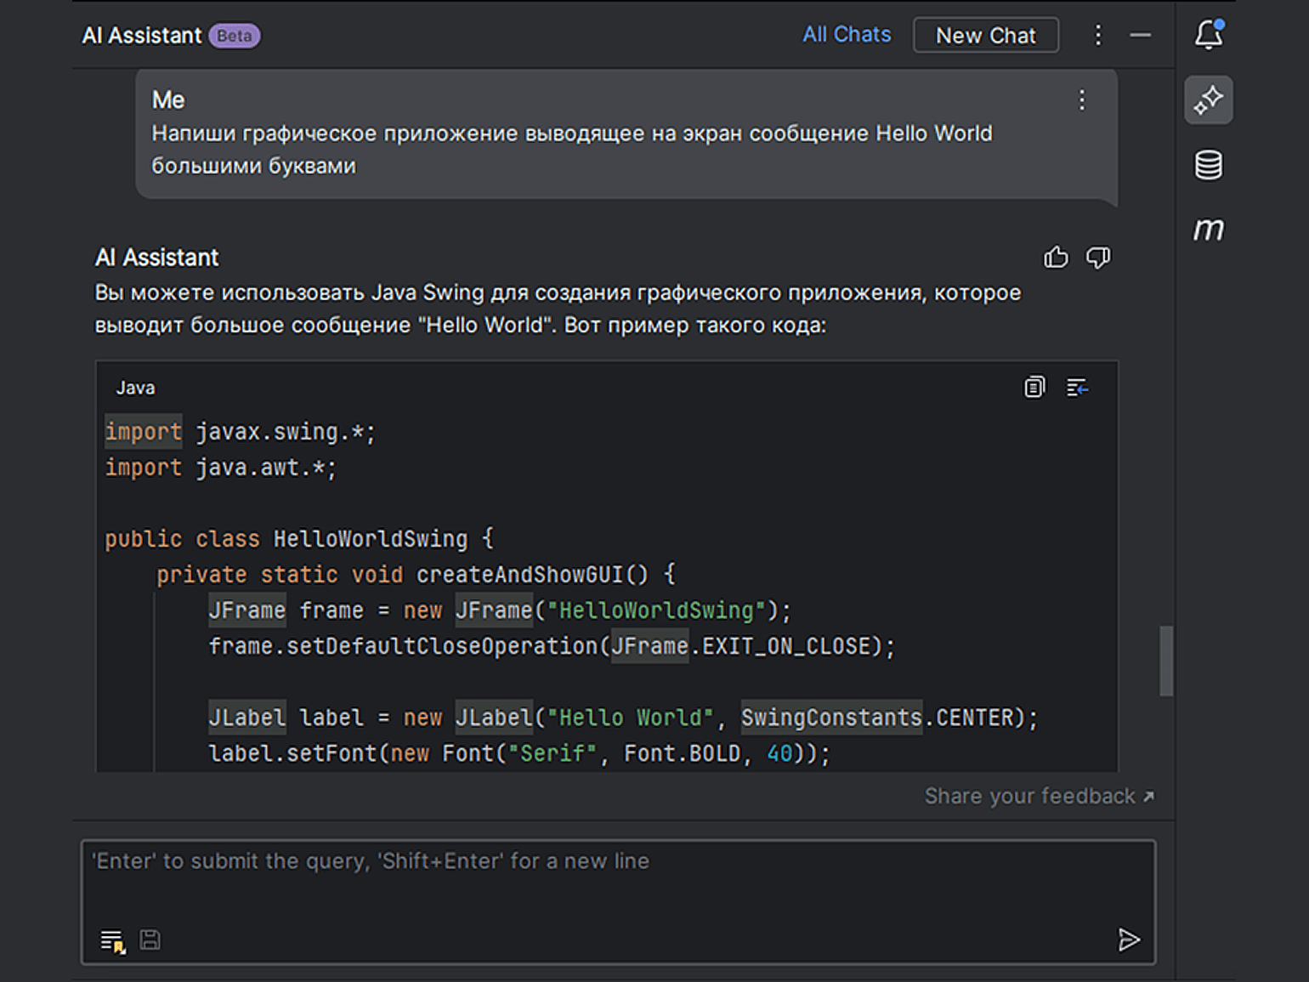Open the Database tool window

click(x=1208, y=165)
